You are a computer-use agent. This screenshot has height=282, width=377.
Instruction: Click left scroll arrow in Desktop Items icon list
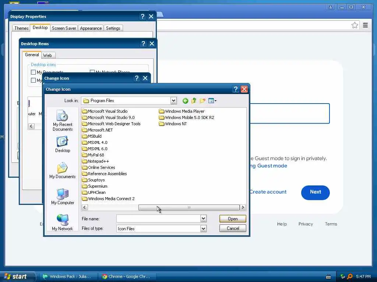[32, 126]
